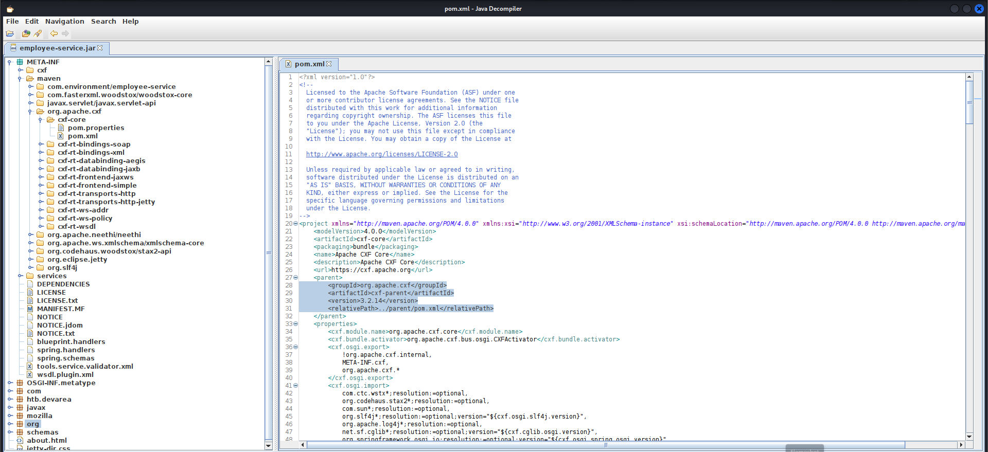Screen dimensions: 988x452
Task: Fold the cxf.osgi.export block
Action: [x=295, y=347]
